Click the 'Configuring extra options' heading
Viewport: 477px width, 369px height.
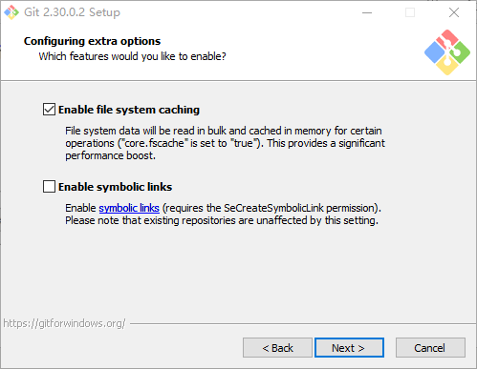pyautogui.click(x=92, y=41)
